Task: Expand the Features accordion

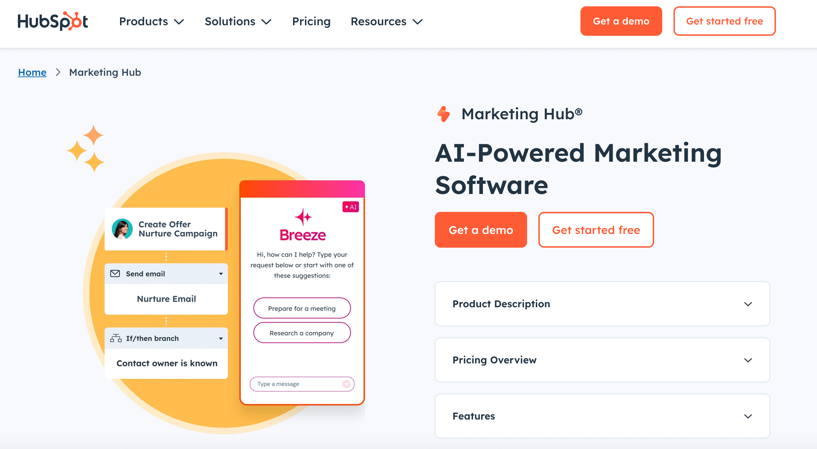Action: pyautogui.click(x=602, y=416)
